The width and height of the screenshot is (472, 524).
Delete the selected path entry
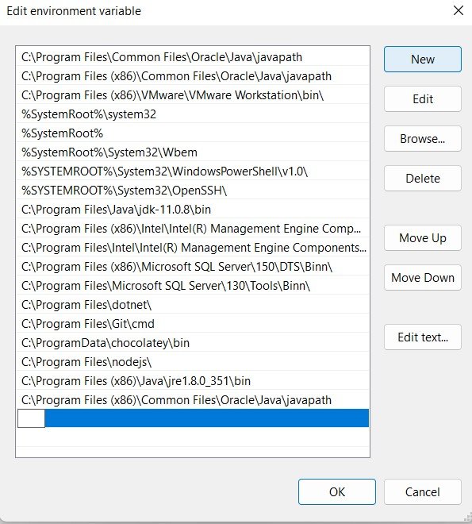(x=423, y=179)
